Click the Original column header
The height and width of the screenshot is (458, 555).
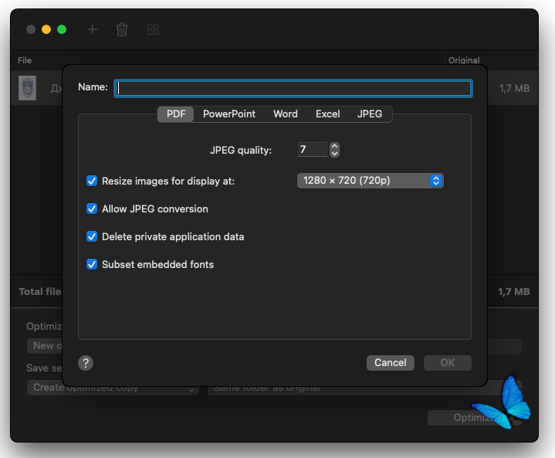point(464,60)
